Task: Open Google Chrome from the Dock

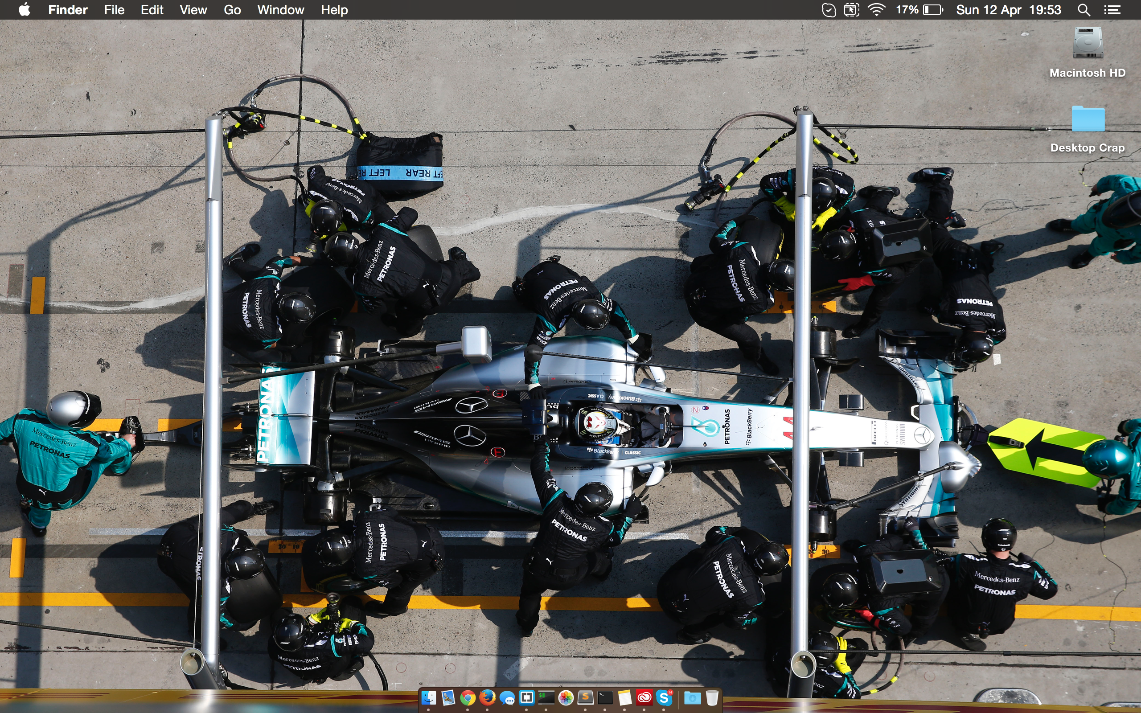Action: (x=467, y=697)
